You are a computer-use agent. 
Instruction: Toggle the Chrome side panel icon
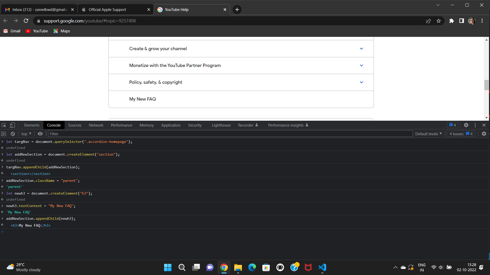pos(461,21)
